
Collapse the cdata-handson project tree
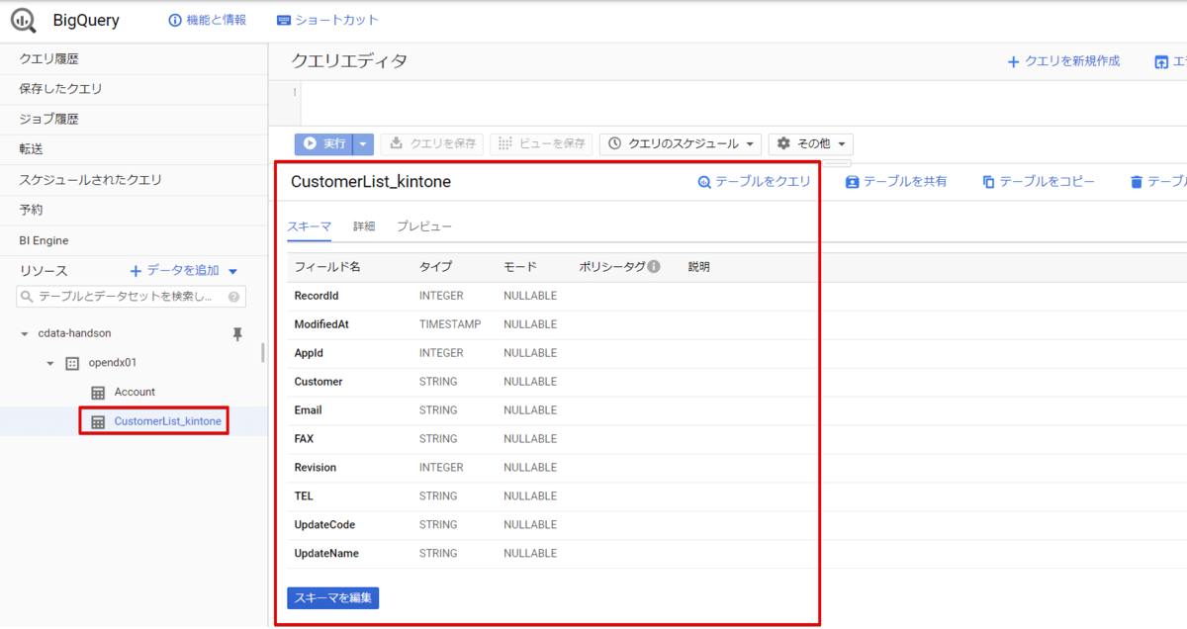[25, 334]
